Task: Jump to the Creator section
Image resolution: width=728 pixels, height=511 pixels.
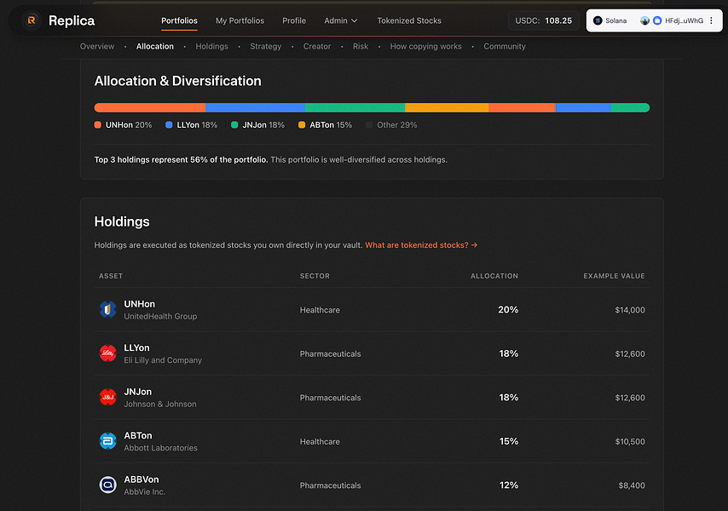Action: 317,46
